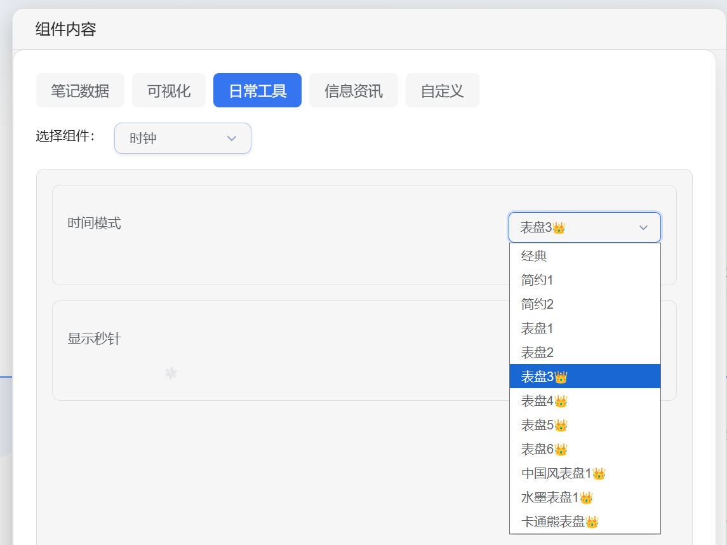Switch to the 笔记数据 tab
The image size is (727, 545).
[80, 90]
